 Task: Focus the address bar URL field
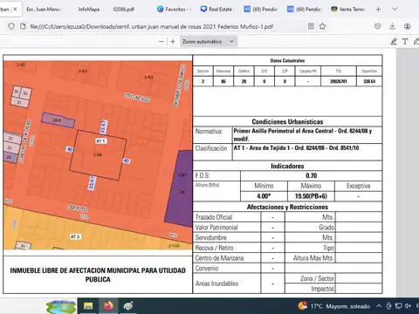click(x=151, y=26)
